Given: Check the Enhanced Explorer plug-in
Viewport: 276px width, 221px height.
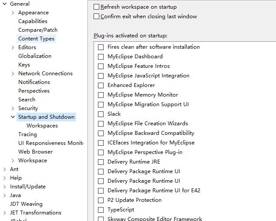Looking at the screenshot, I should 101,85.
